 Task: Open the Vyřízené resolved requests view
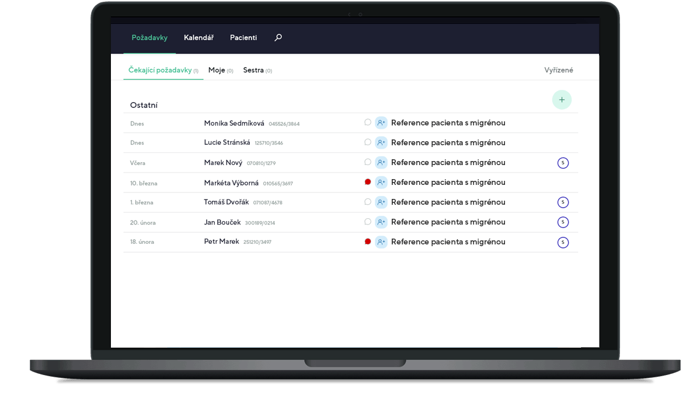click(559, 70)
